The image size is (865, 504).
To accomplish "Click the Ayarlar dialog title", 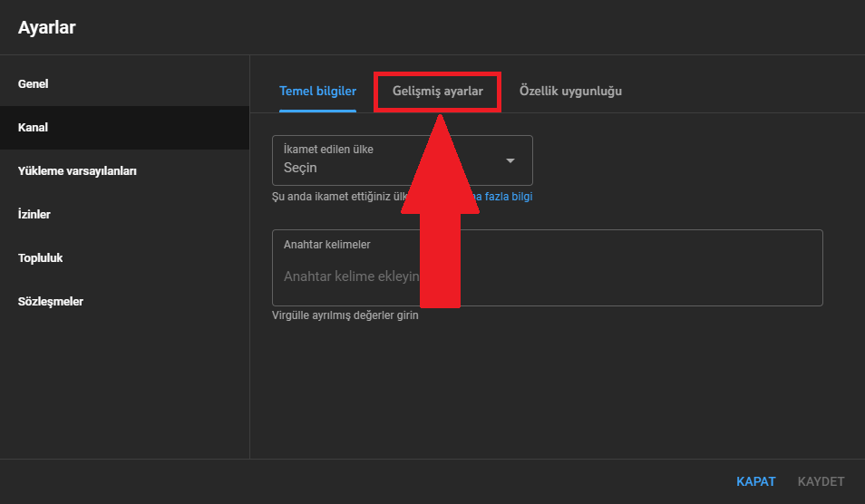I will [47, 27].
